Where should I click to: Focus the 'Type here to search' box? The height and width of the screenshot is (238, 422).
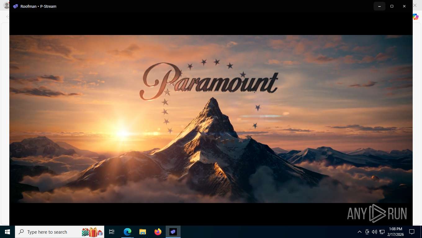(60, 232)
